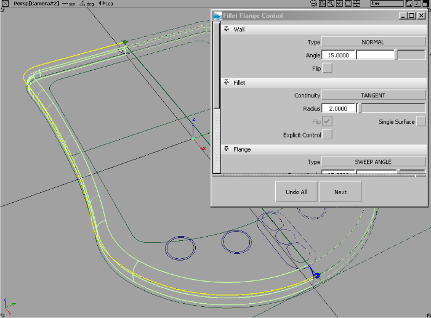This screenshot has width=431, height=318.
Task: Open the Flange Type SWEEP ANGLE dropdown
Action: point(374,161)
